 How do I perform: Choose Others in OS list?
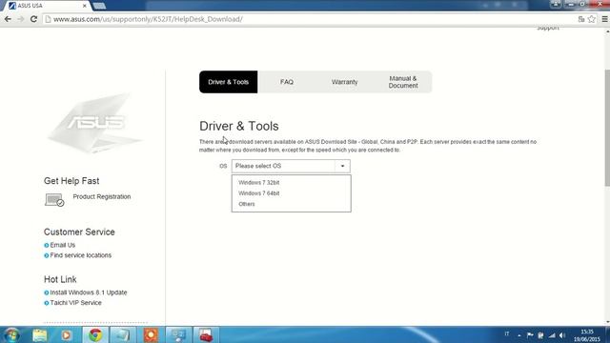pos(247,204)
